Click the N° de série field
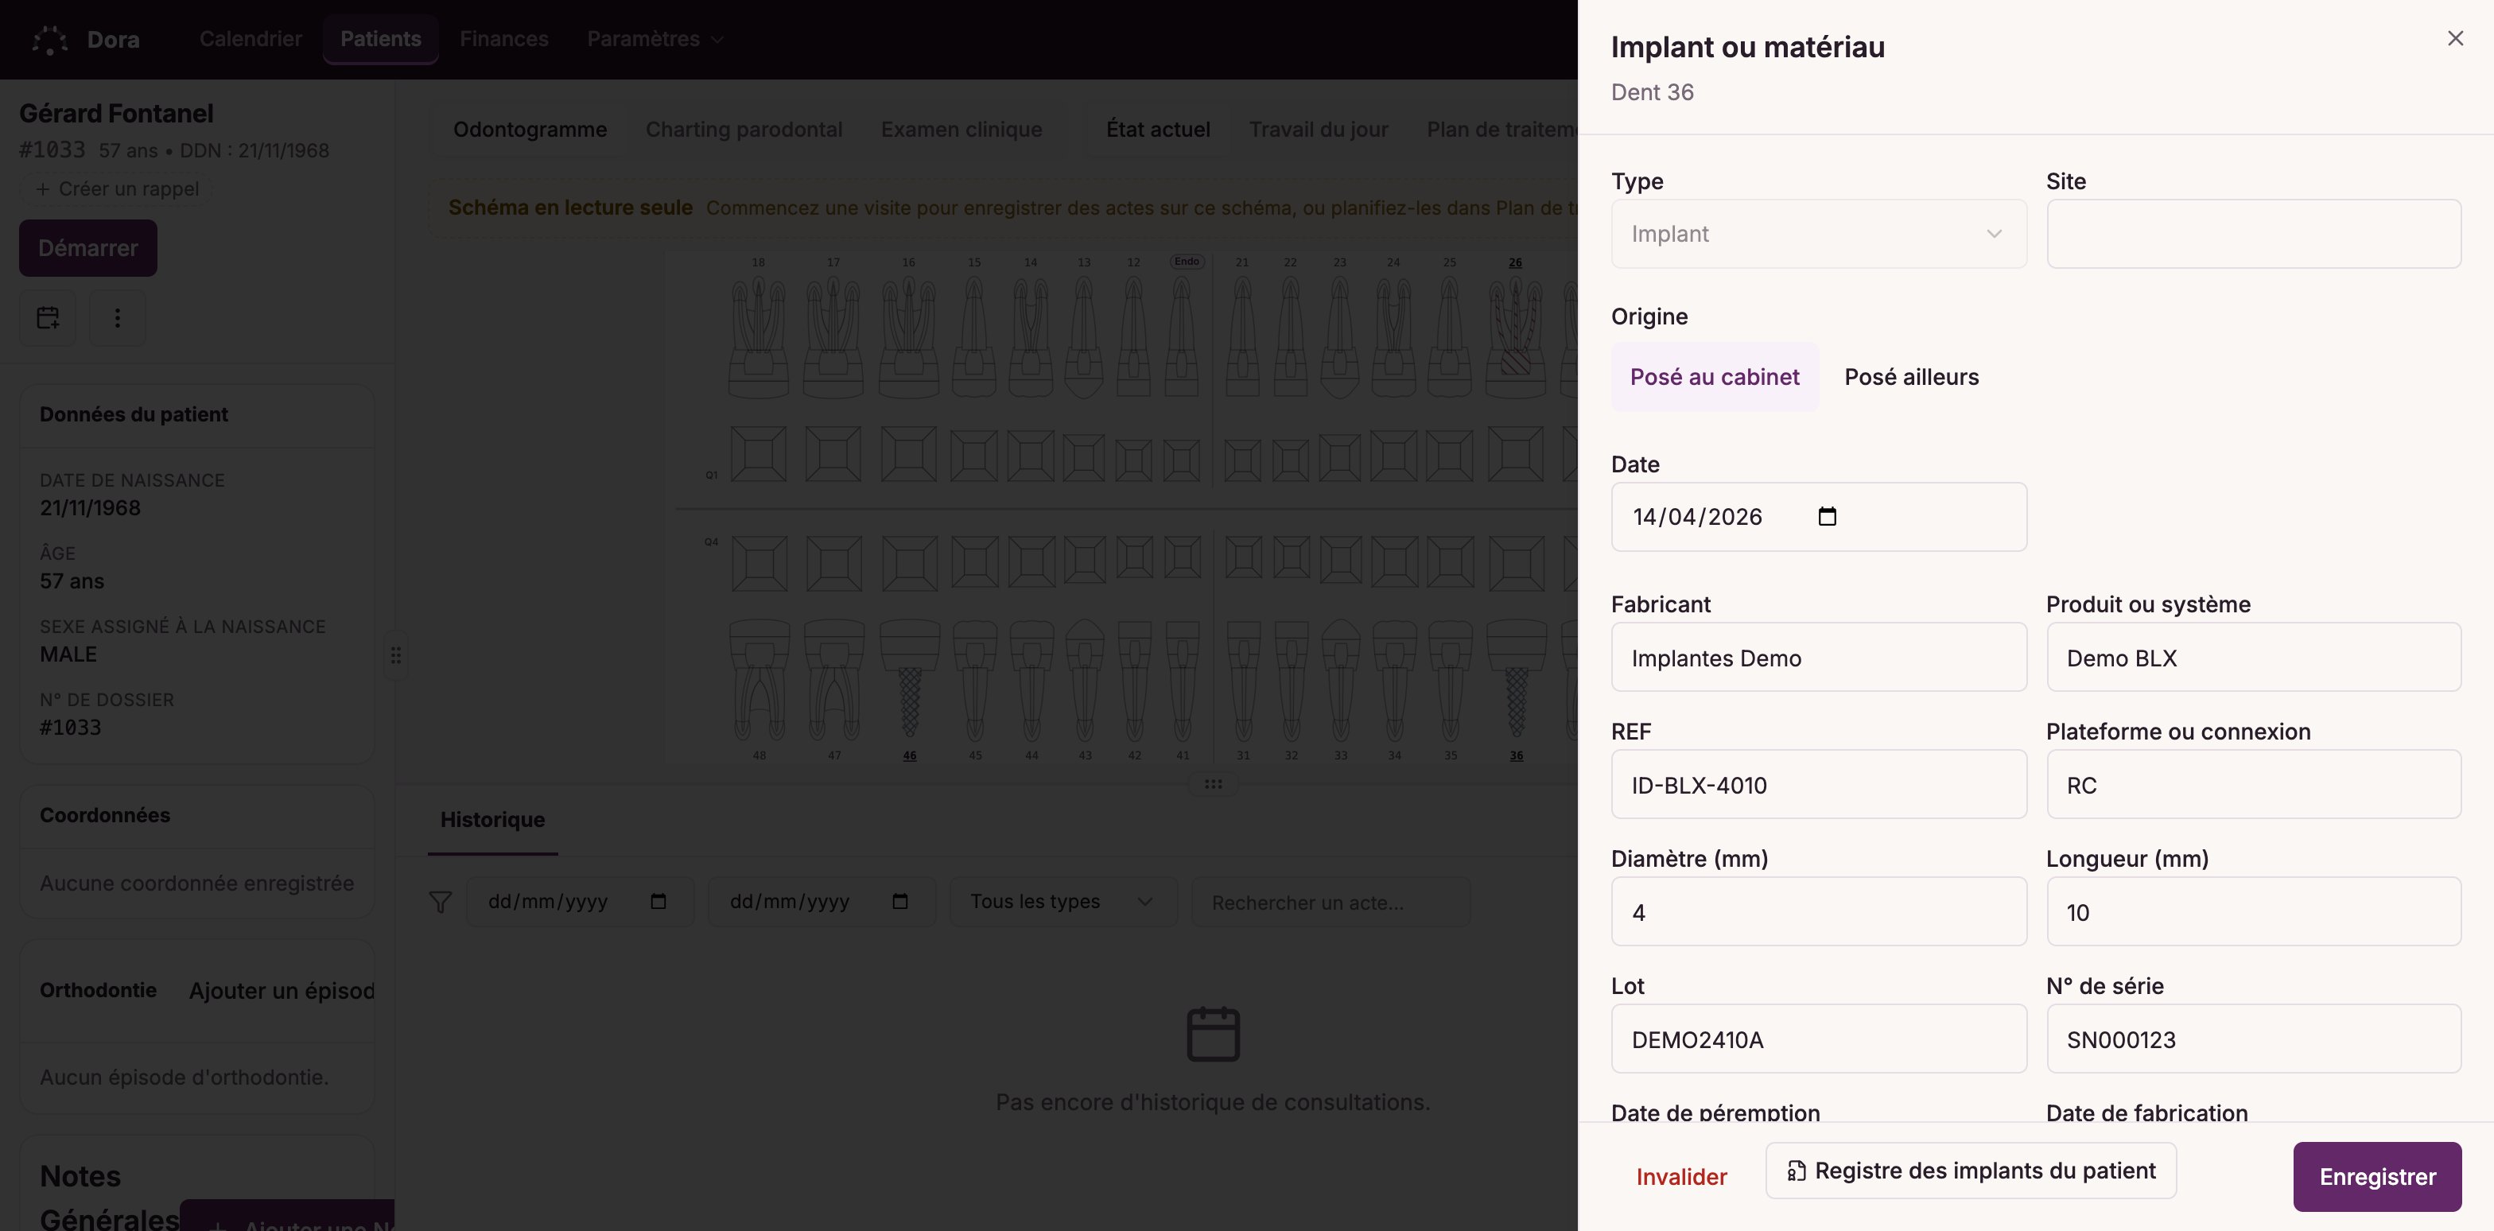2494x1231 pixels. 2253,1039
